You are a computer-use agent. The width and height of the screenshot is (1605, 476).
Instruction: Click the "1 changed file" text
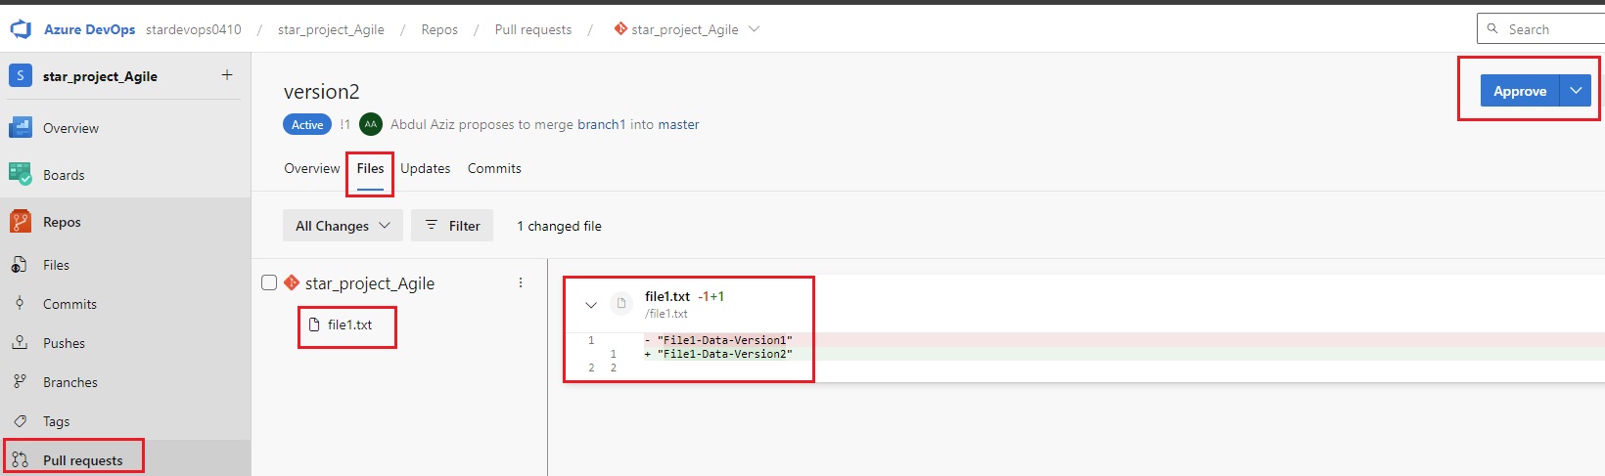(559, 226)
